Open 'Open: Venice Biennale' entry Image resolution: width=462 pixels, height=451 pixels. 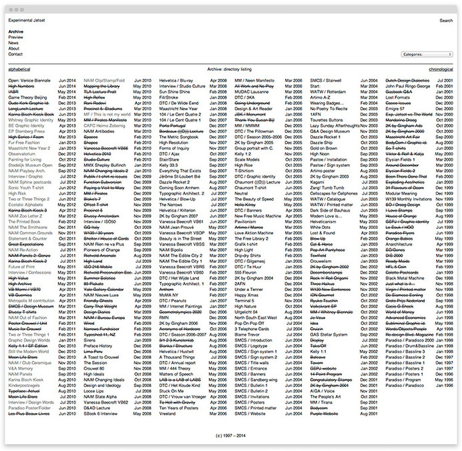pyautogui.click(x=29, y=80)
